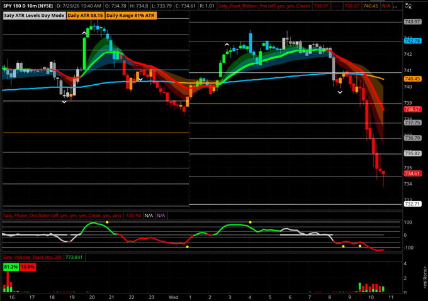Click the gray 735.82 price bubble
The image size is (428, 301).
pyautogui.click(x=412, y=153)
